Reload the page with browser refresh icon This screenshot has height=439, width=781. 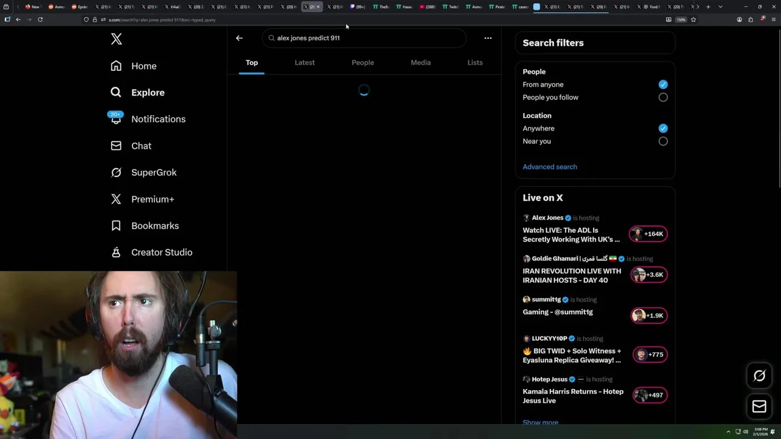coord(40,20)
